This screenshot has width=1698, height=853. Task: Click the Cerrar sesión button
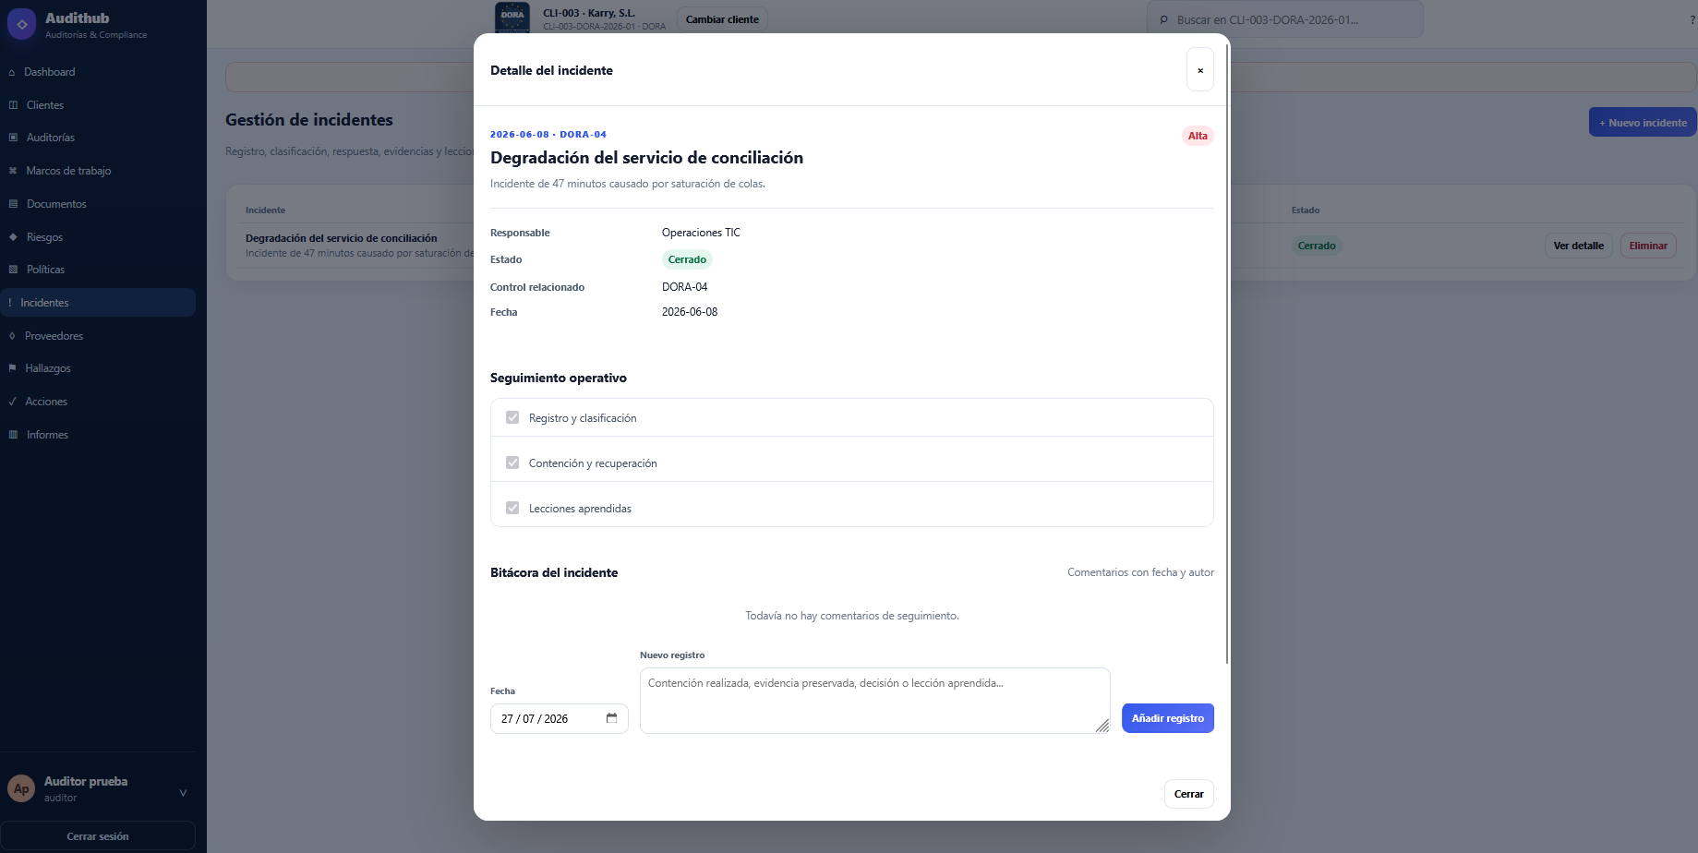coord(98,835)
